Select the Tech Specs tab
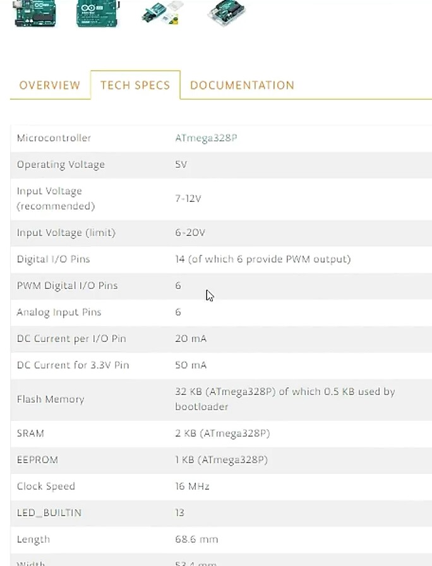This screenshot has width=432, height=566. (135, 85)
